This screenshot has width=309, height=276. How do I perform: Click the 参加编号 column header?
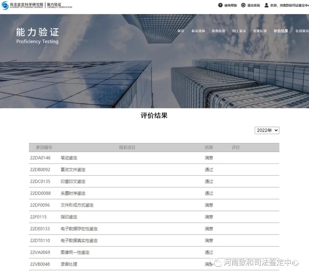coord(44,147)
